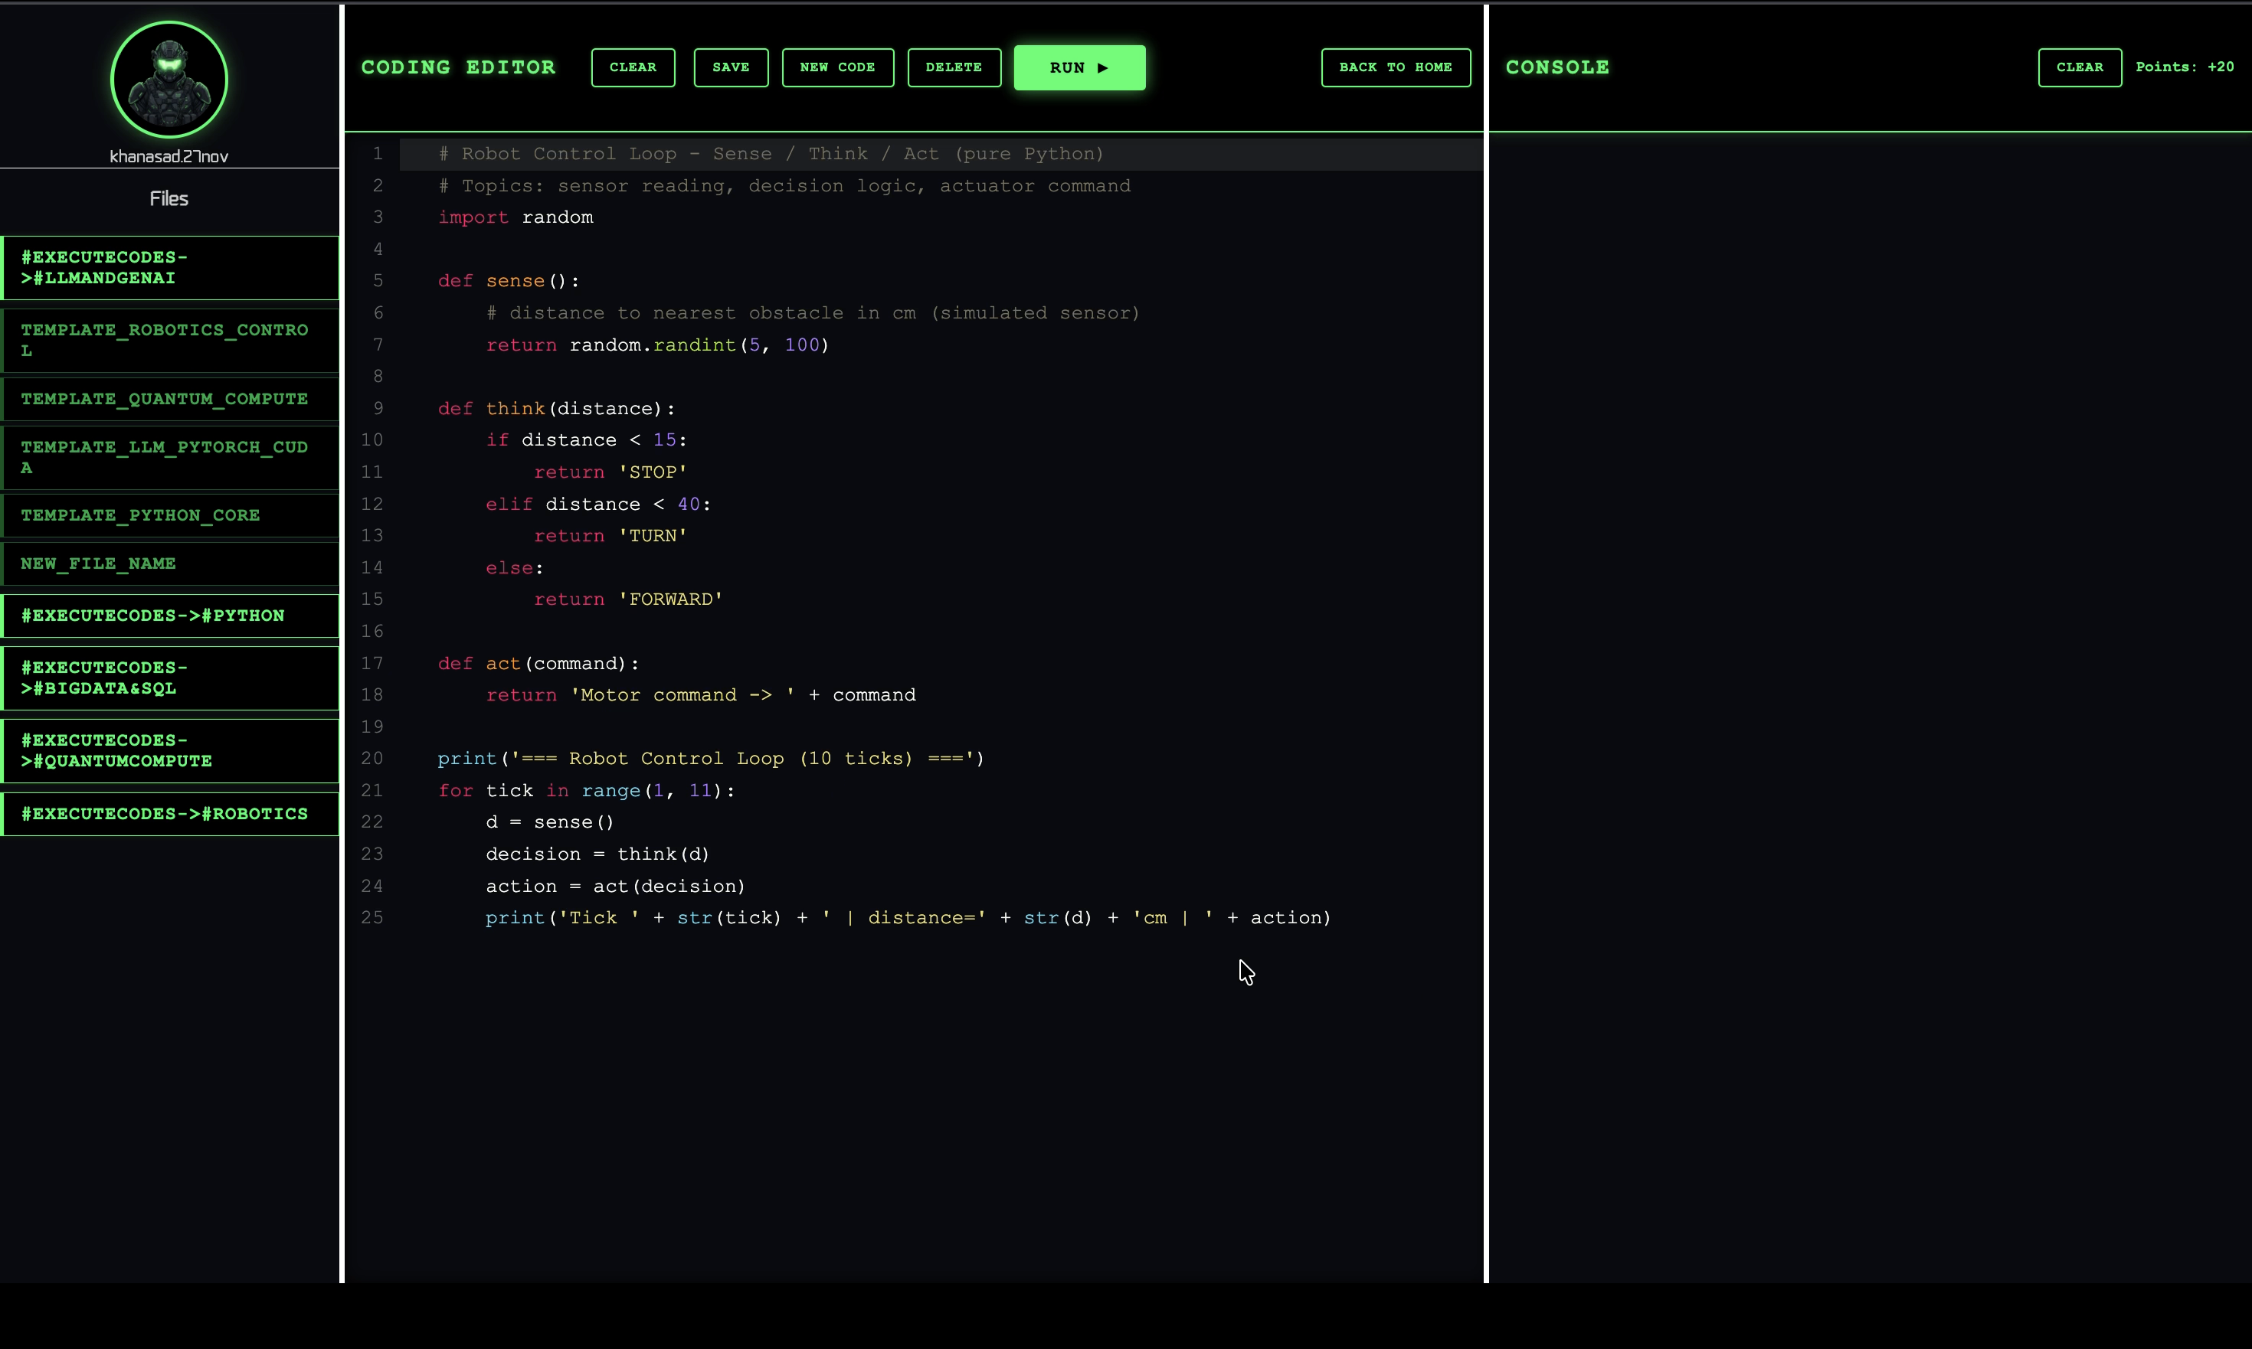Clear the console output
Screen dimensions: 2252x1349
click(2079, 67)
